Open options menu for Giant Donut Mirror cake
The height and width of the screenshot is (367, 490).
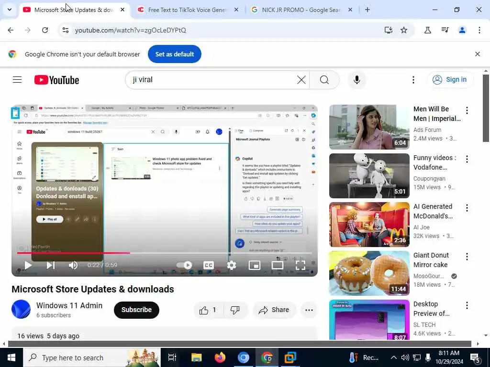pyautogui.click(x=467, y=257)
